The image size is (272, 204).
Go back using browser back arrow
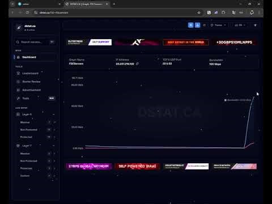point(12,12)
